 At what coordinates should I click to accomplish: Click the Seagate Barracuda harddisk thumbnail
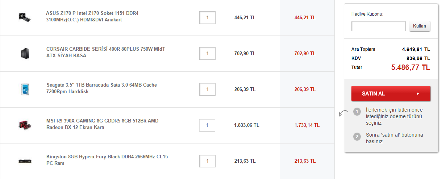click(x=25, y=89)
